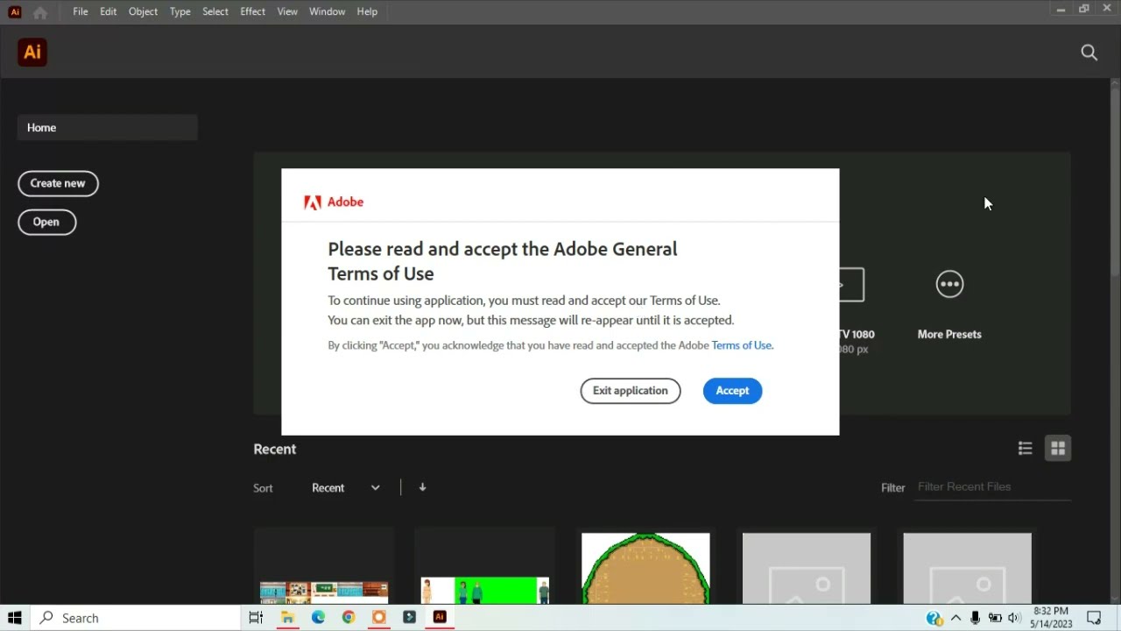Viewport: 1121px width, 631px height.
Task: Click the help question-mark tray icon
Action: [934, 618]
